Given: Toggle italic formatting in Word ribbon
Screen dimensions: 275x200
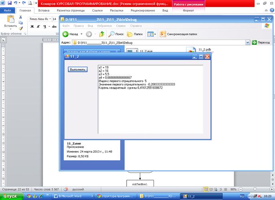Looking at the screenshot, I should (38, 27).
